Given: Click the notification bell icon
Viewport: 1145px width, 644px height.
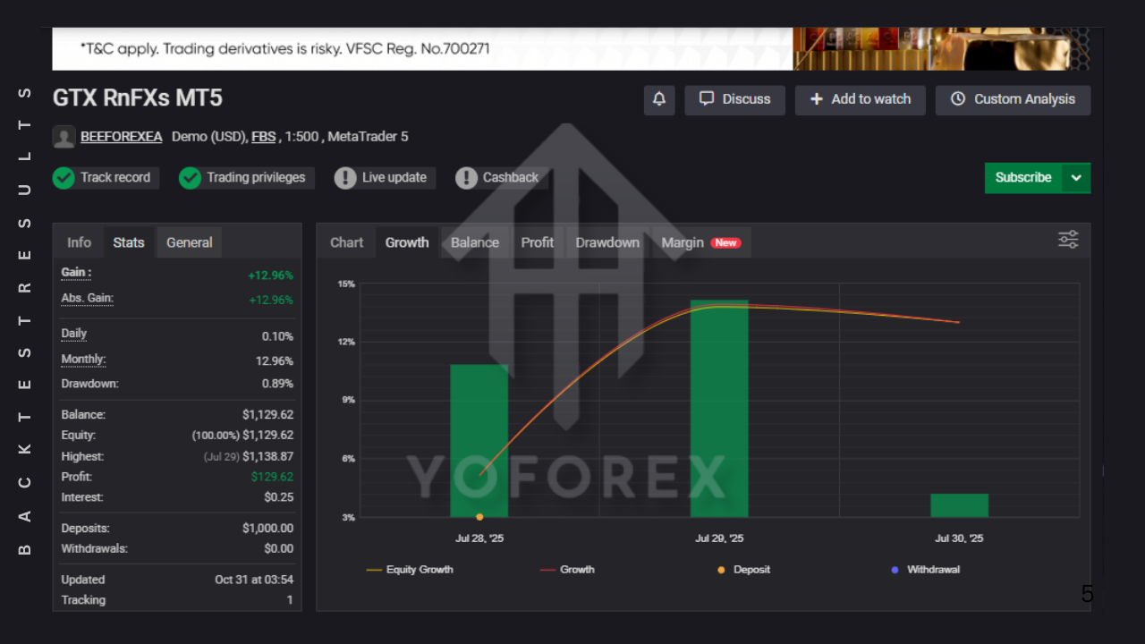Looking at the screenshot, I should [x=659, y=99].
